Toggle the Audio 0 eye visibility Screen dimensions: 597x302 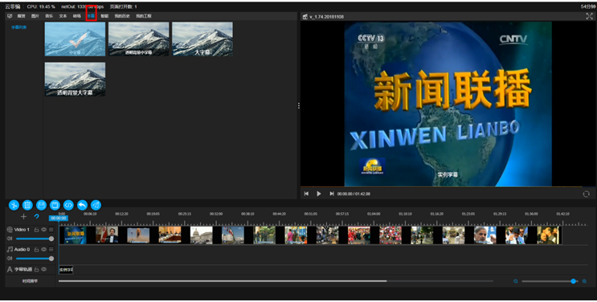pos(43,250)
